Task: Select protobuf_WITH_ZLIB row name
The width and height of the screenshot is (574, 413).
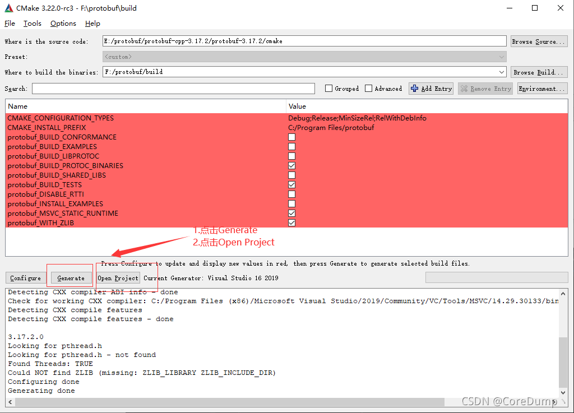Action: point(40,223)
